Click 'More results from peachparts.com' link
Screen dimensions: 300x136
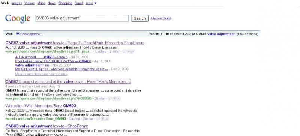tap(41, 74)
